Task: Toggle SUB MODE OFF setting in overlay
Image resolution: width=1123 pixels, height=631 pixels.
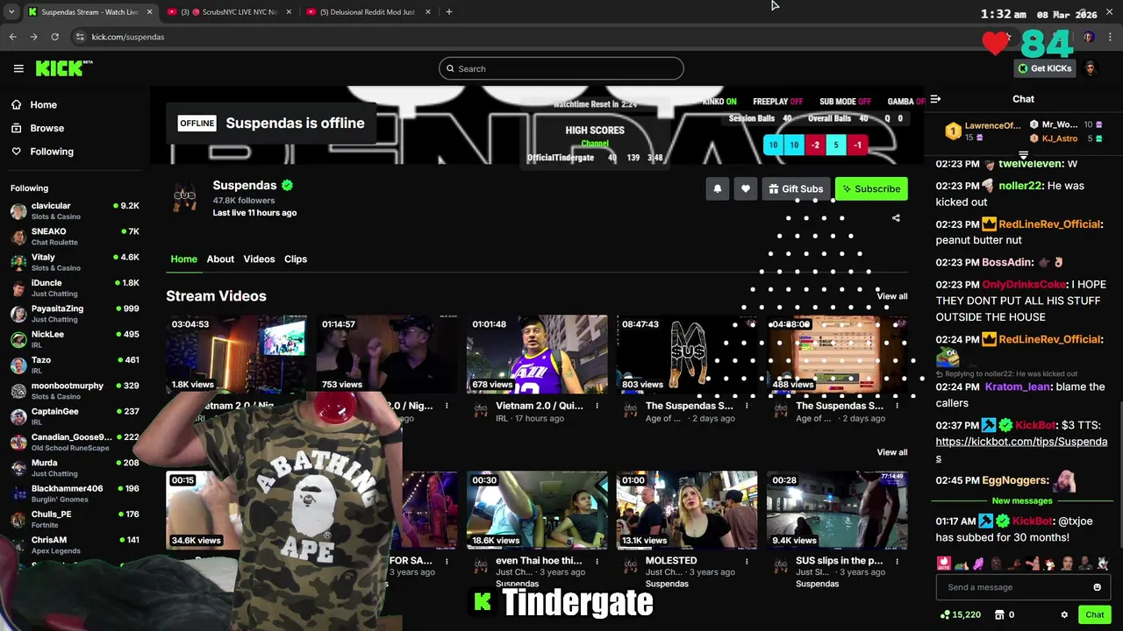Action: tap(845, 102)
